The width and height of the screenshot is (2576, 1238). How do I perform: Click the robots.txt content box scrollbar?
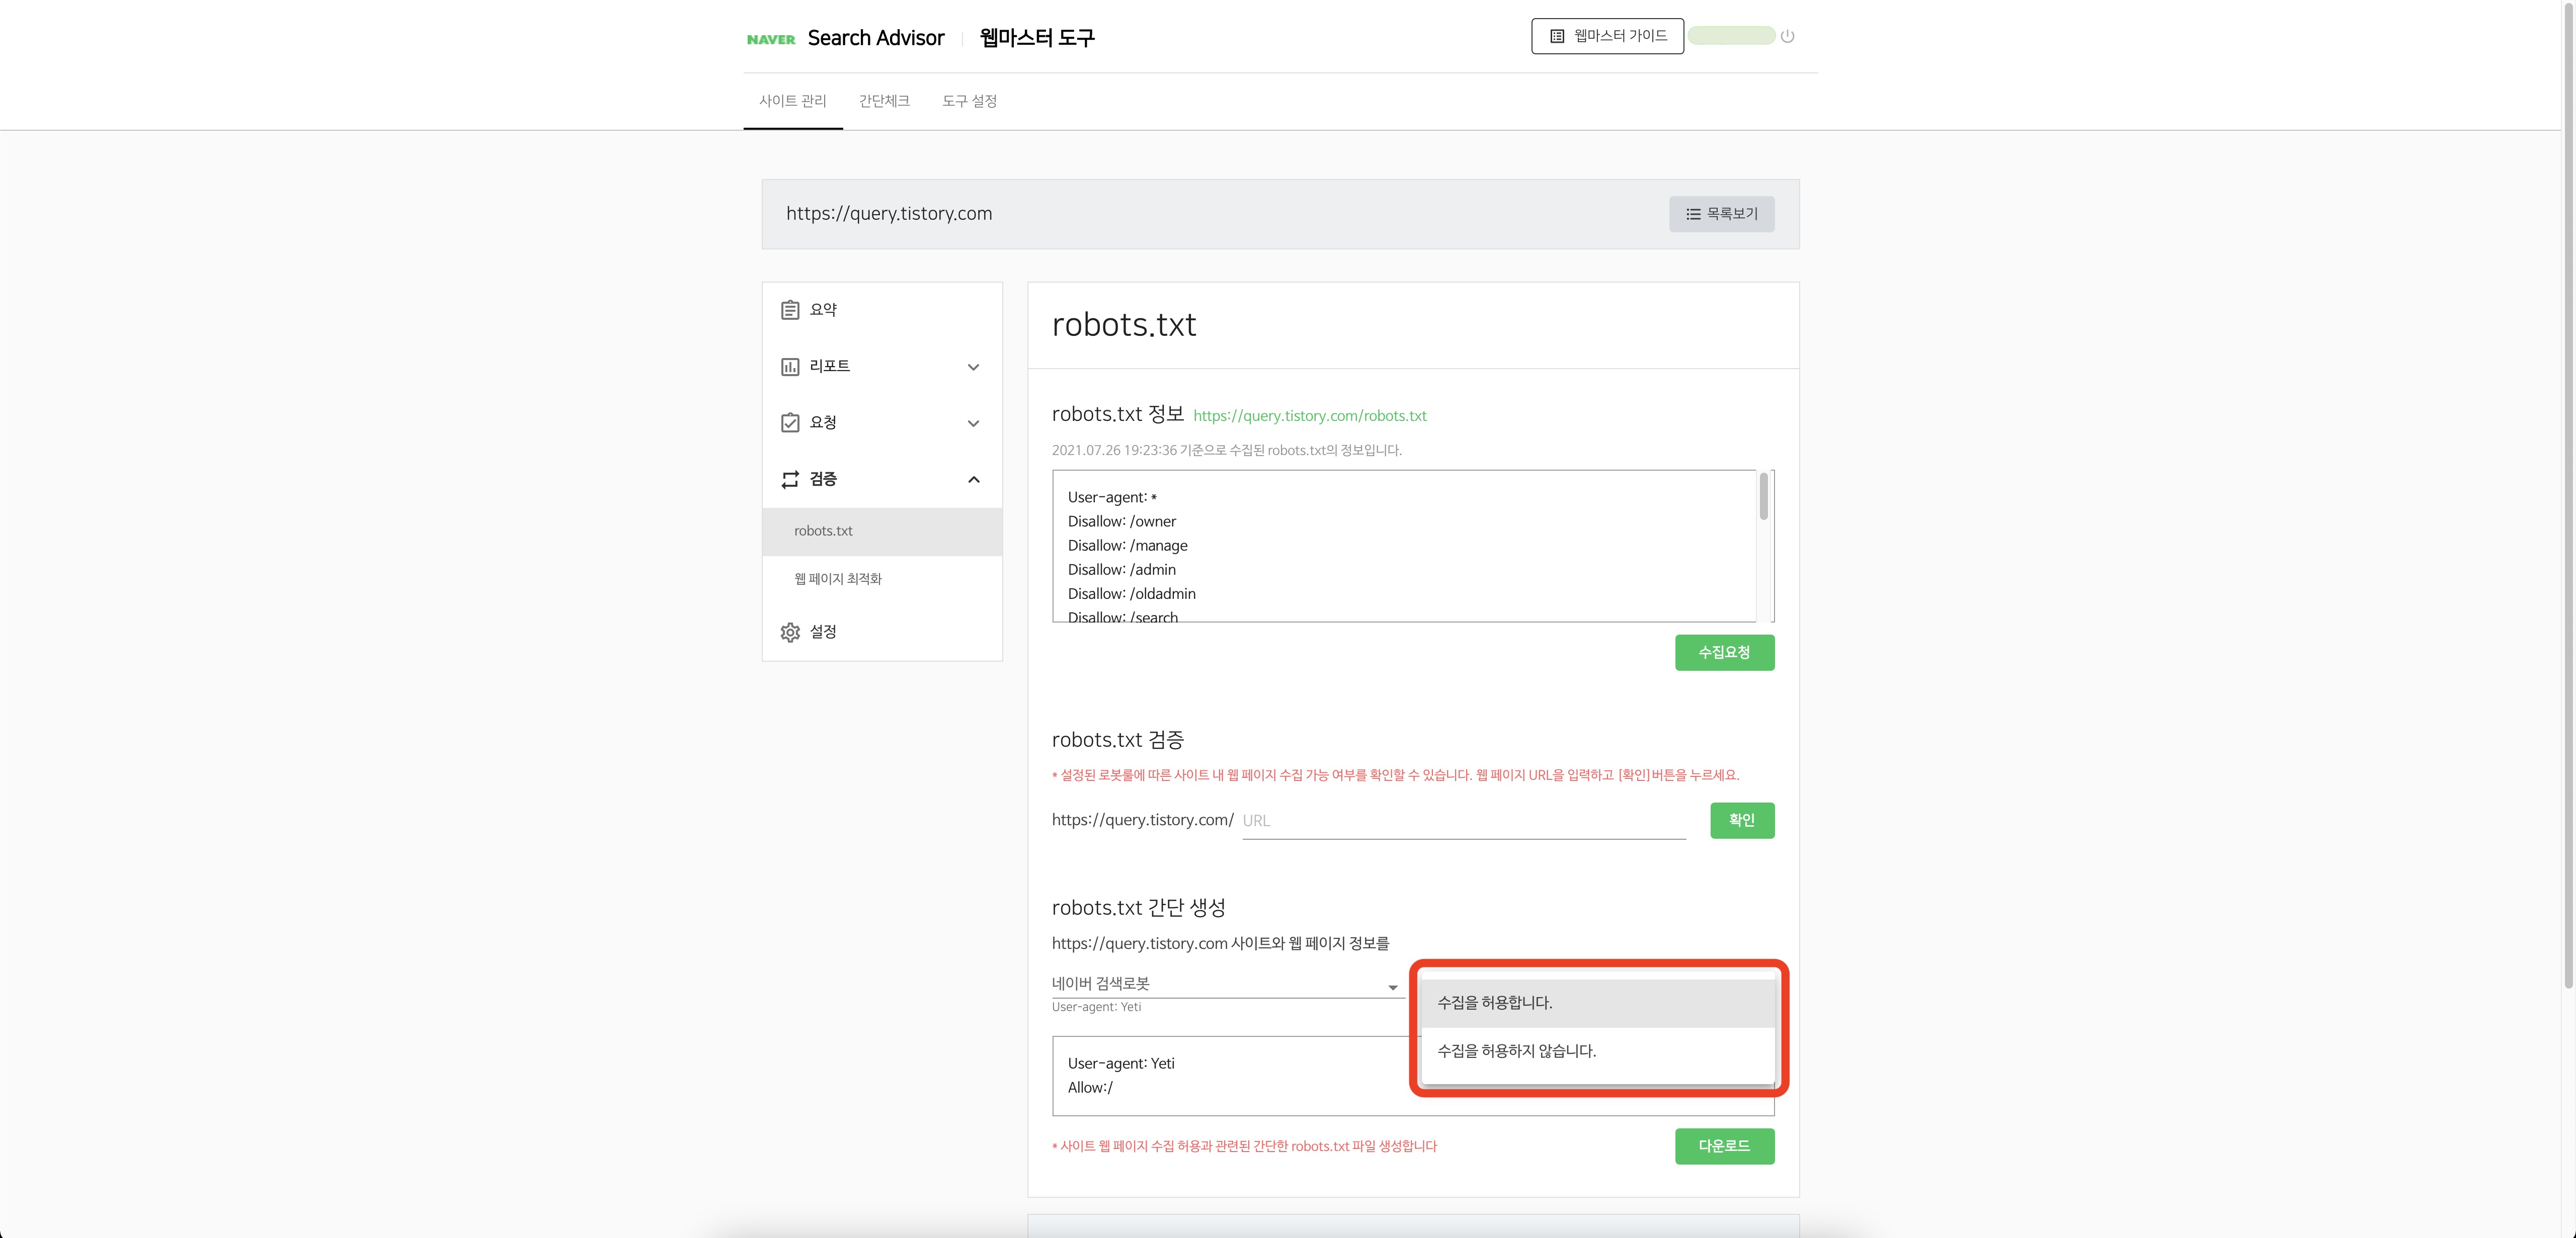(x=1763, y=497)
